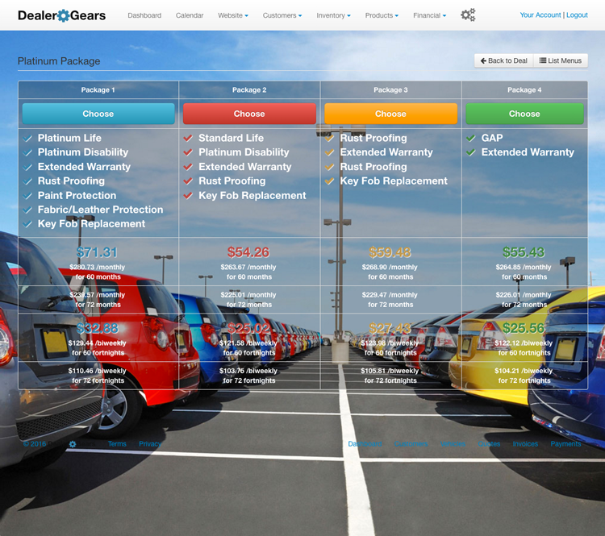Click the Package 2 column header
Screen dimensions: 605x536
(x=249, y=89)
